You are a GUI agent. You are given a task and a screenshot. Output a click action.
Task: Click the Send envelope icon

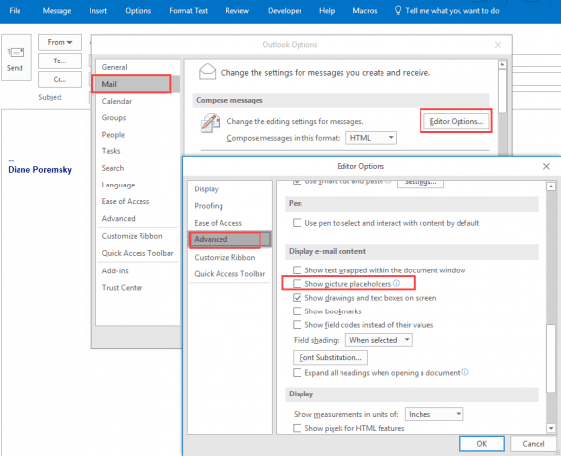16,53
